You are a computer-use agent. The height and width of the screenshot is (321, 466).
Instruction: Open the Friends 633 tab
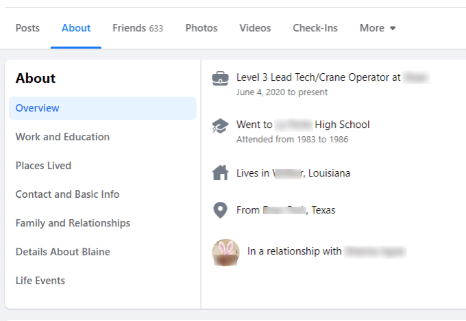pyautogui.click(x=138, y=28)
